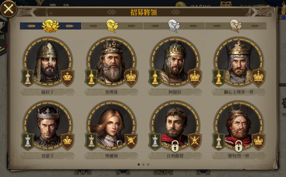
Task: Open the bronze helmet tier tab
Action: point(236,26)
